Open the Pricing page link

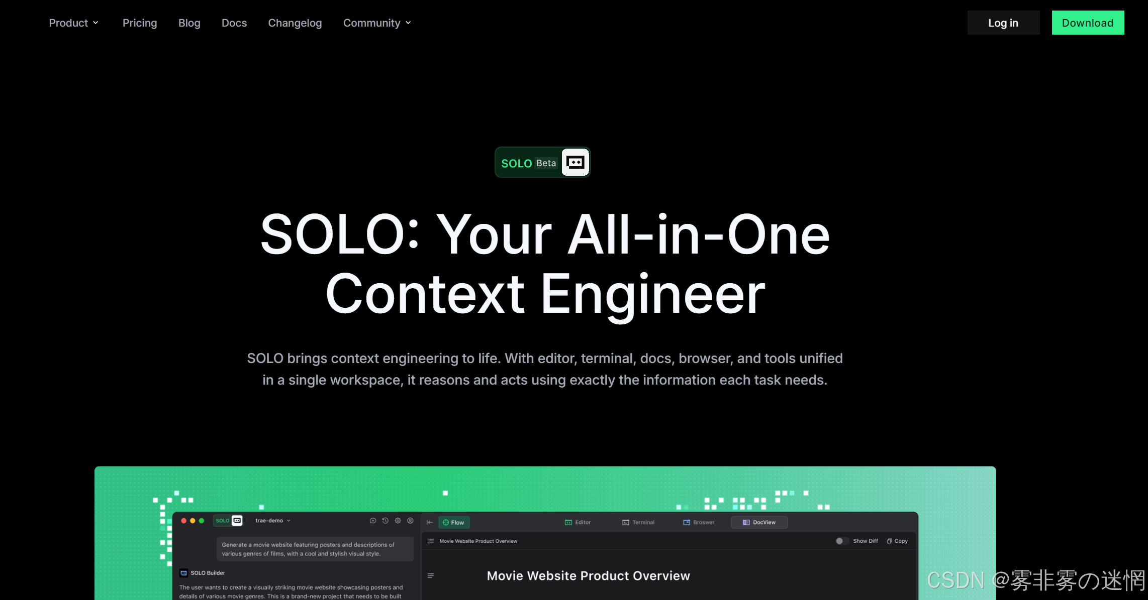tap(140, 23)
